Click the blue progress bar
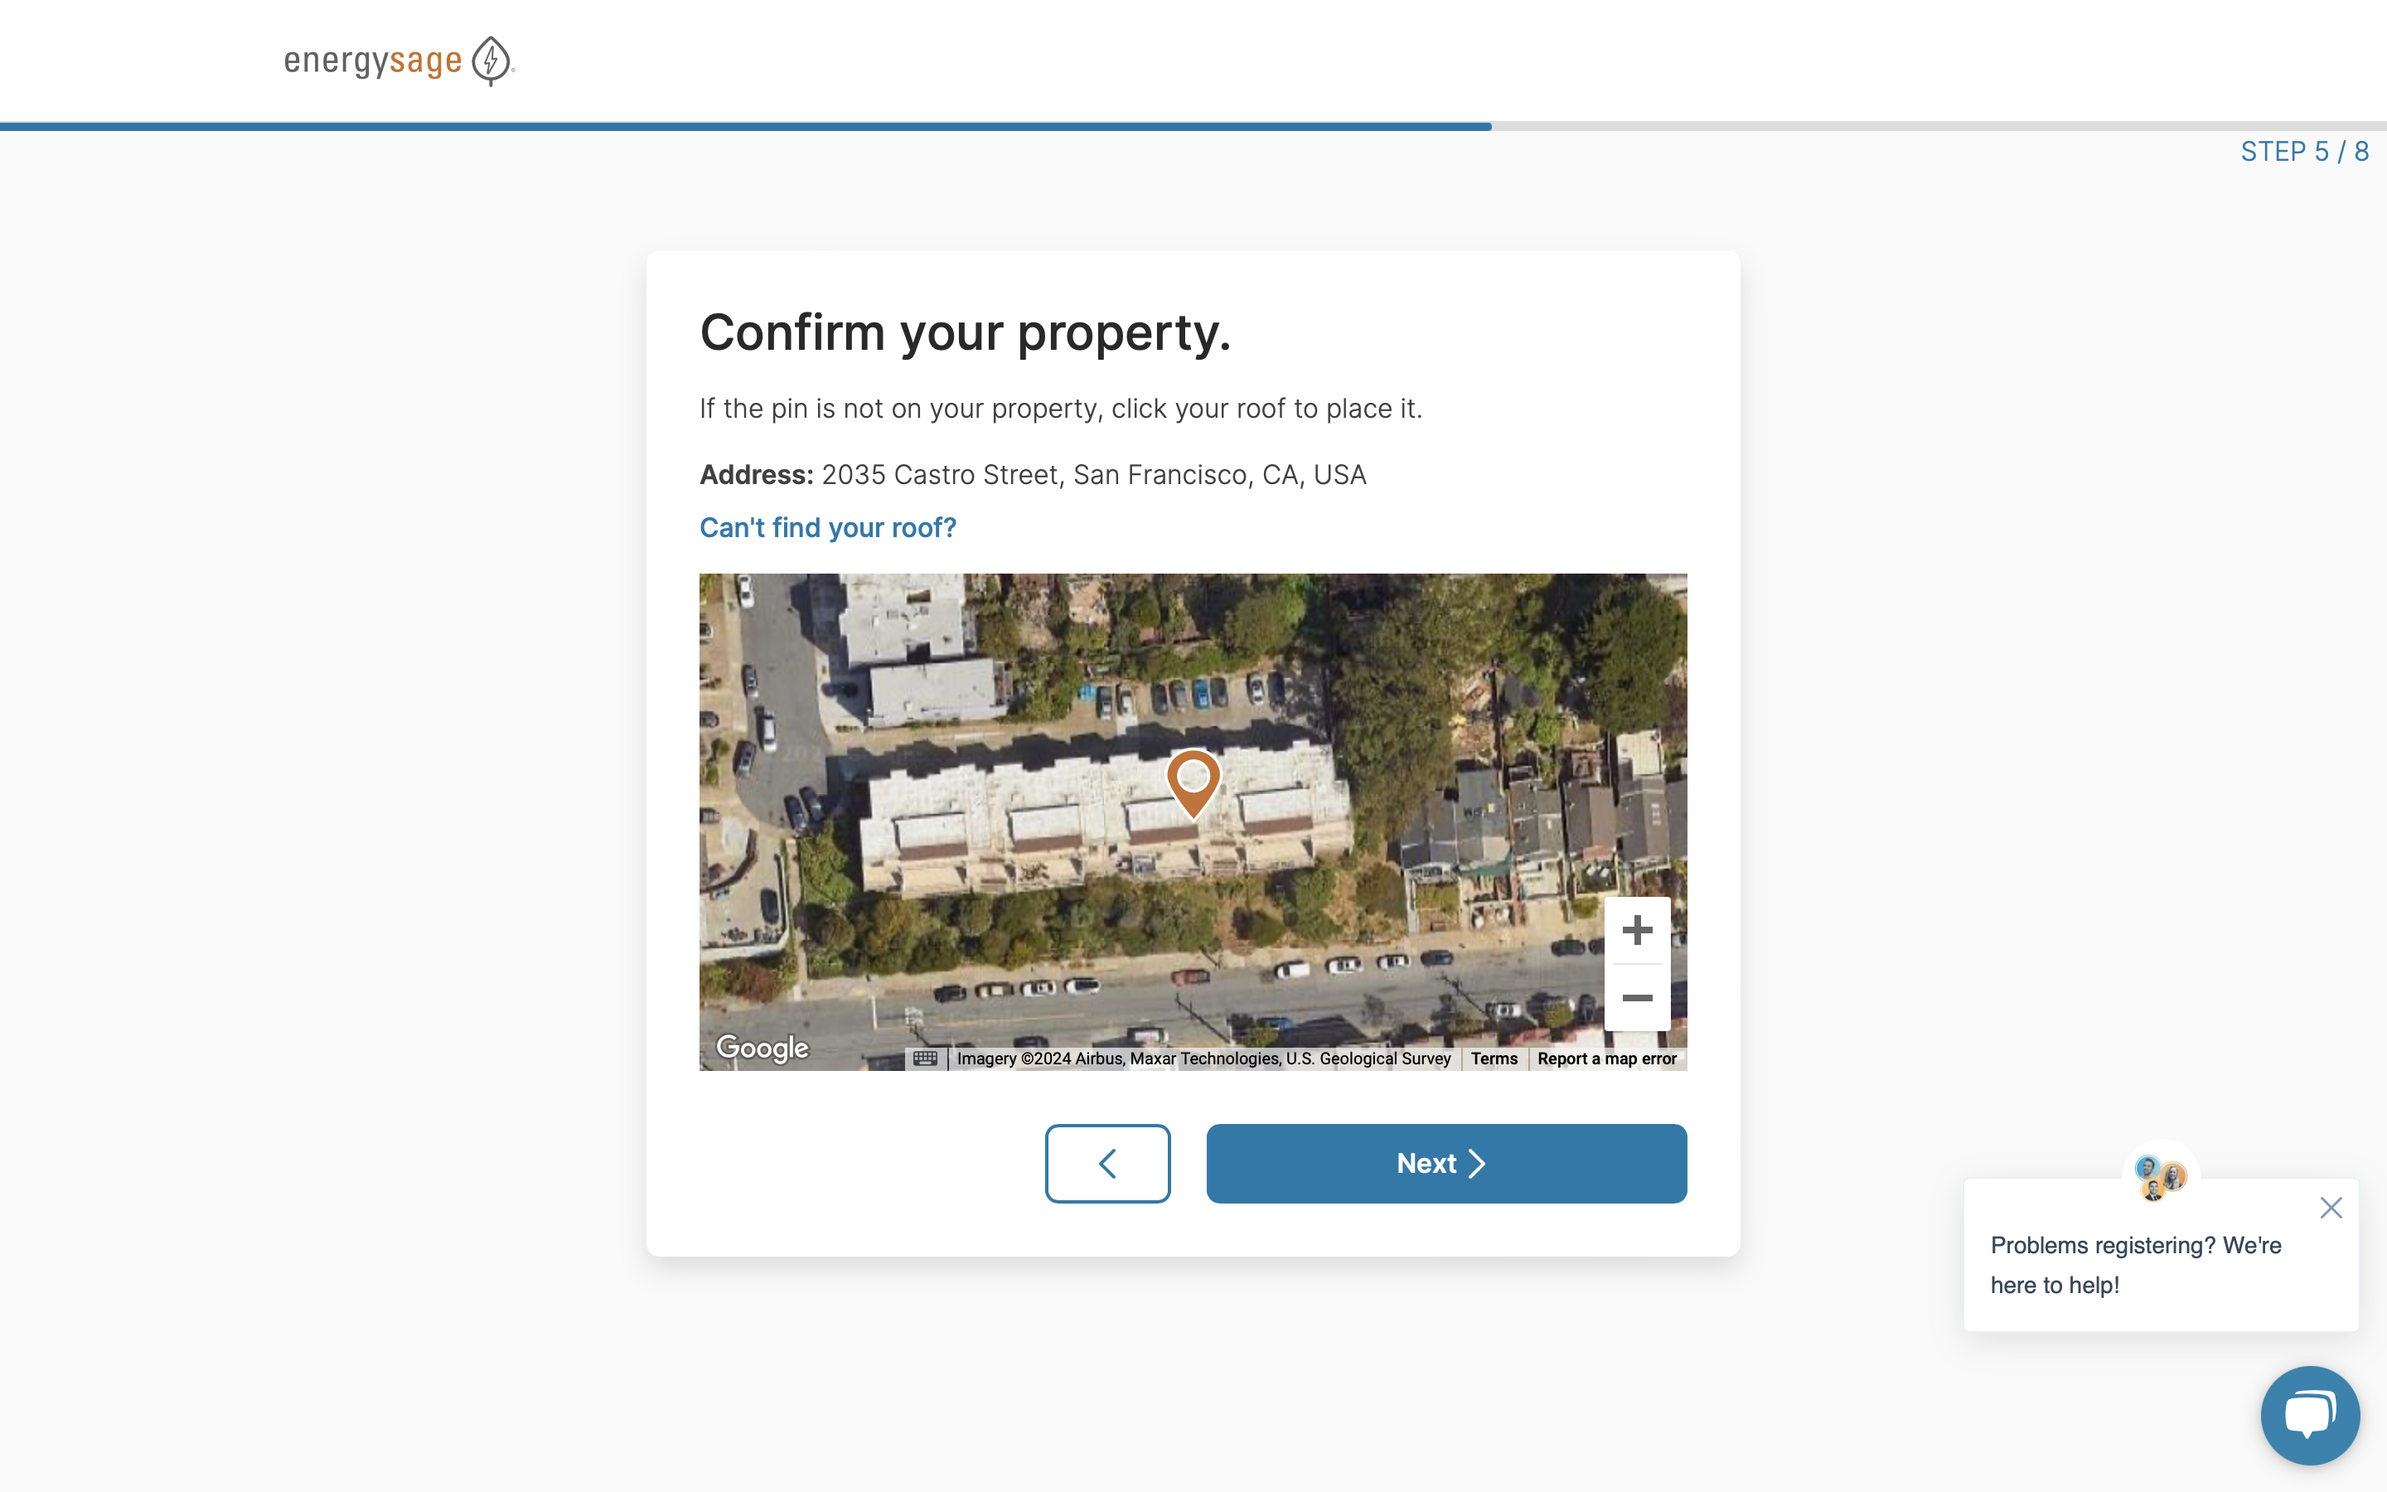The width and height of the screenshot is (2387, 1492). [x=746, y=126]
